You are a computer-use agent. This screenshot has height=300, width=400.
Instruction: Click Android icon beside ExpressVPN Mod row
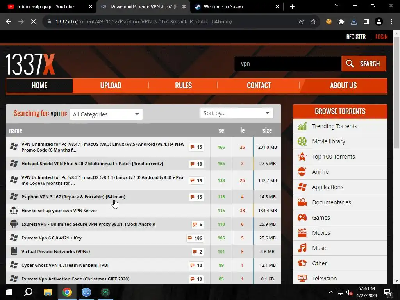click(14, 224)
